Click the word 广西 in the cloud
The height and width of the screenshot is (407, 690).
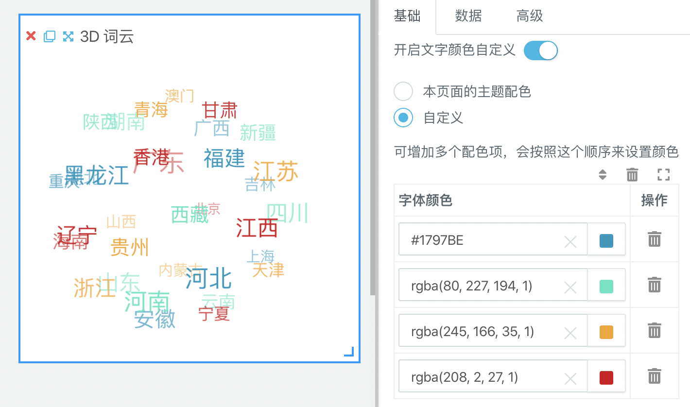point(212,129)
